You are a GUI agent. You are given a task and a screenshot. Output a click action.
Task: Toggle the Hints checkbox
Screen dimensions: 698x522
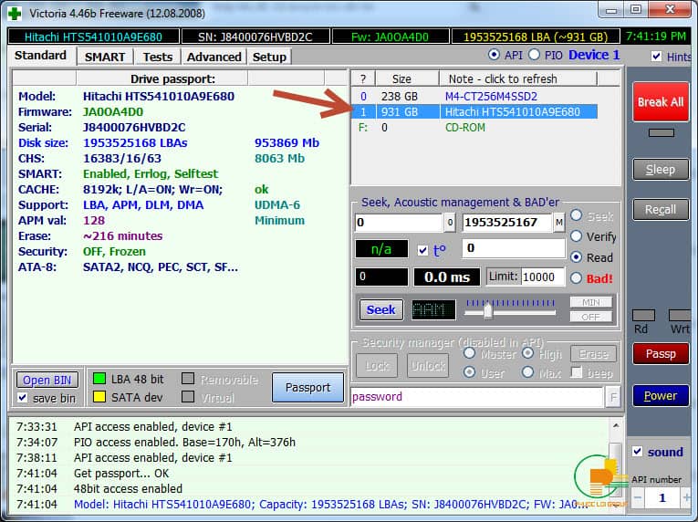pyautogui.click(x=657, y=57)
